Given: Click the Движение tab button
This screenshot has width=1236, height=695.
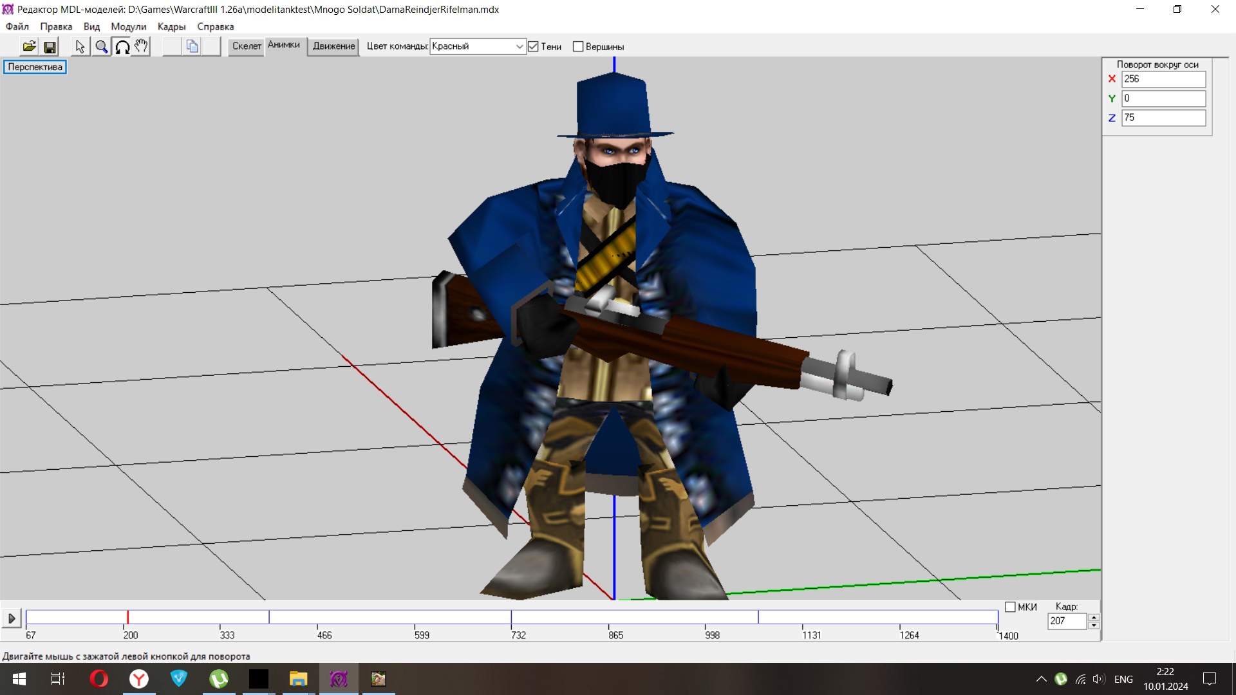Looking at the screenshot, I should [x=333, y=46].
